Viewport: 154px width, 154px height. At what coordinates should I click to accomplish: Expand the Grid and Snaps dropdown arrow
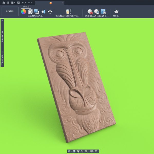(98, 151)
